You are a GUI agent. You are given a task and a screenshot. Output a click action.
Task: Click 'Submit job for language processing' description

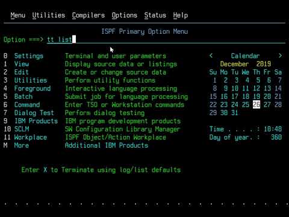(x=126, y=96)
